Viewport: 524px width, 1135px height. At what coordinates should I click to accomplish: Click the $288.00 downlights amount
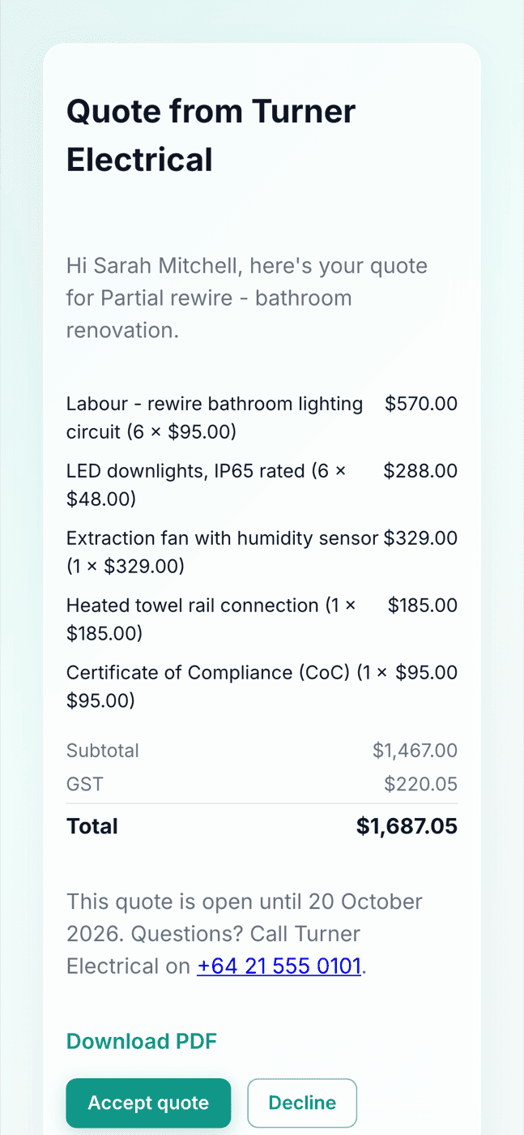pos(420,471)
